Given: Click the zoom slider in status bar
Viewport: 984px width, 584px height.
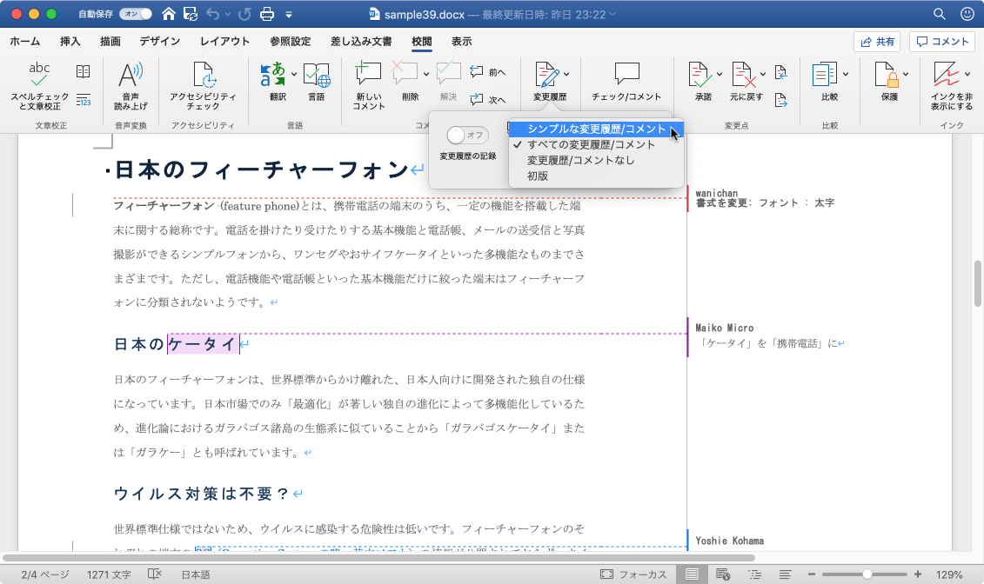Looking at the screenshot, I should [x=867, y=574].
